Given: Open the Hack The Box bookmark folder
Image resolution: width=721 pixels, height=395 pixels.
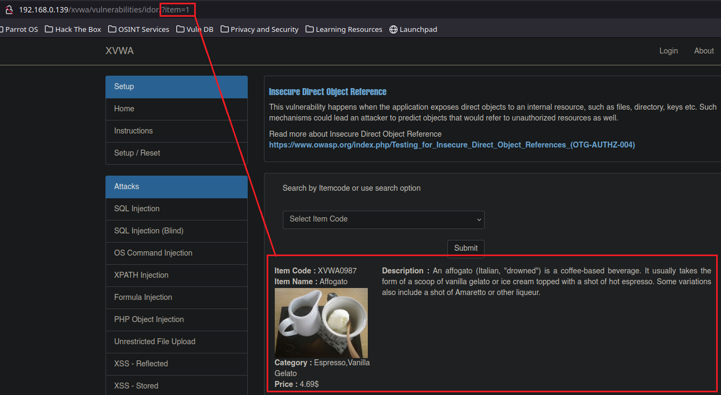Looking at the screenshot, I should coord(73,29).
